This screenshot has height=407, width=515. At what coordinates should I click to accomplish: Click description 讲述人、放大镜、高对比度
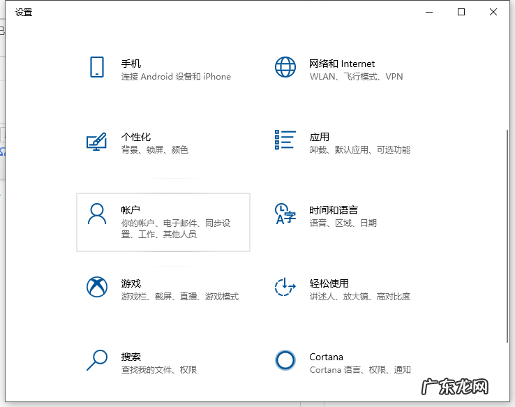[360, 296]
